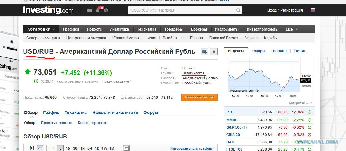Open the Котировки dropdown menu

pos(41,29)
